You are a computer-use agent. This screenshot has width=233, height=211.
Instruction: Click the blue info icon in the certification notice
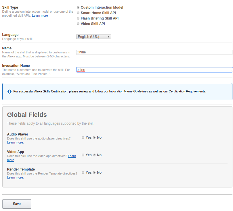[x=9, y=92]
